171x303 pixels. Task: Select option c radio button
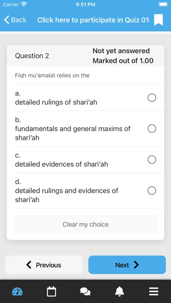tap(152, 160)
